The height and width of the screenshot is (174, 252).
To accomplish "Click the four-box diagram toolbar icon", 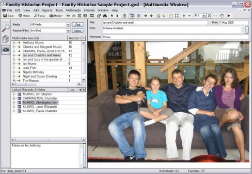I will 85,15.
